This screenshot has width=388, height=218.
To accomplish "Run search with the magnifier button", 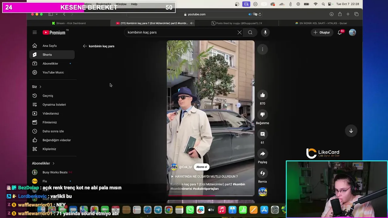I will pos(250,32).
